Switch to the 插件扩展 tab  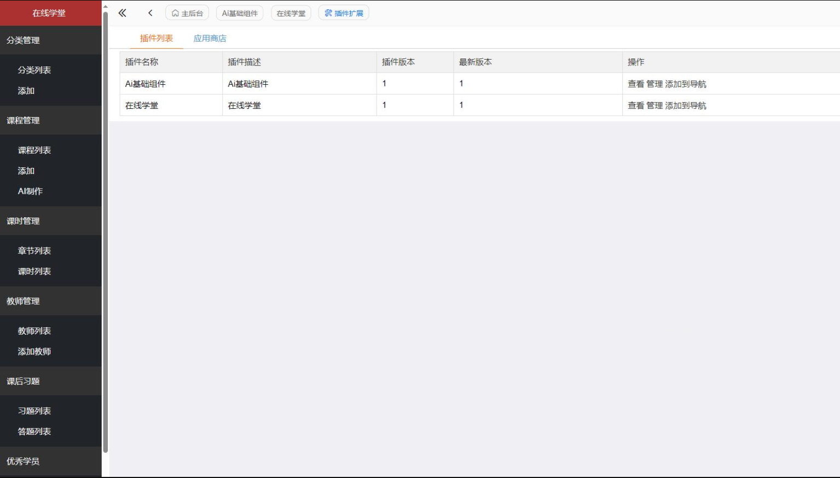pos(344,13)
